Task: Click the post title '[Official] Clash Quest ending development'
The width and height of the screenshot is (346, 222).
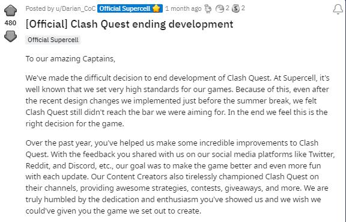Action: (x=129, y=24)
